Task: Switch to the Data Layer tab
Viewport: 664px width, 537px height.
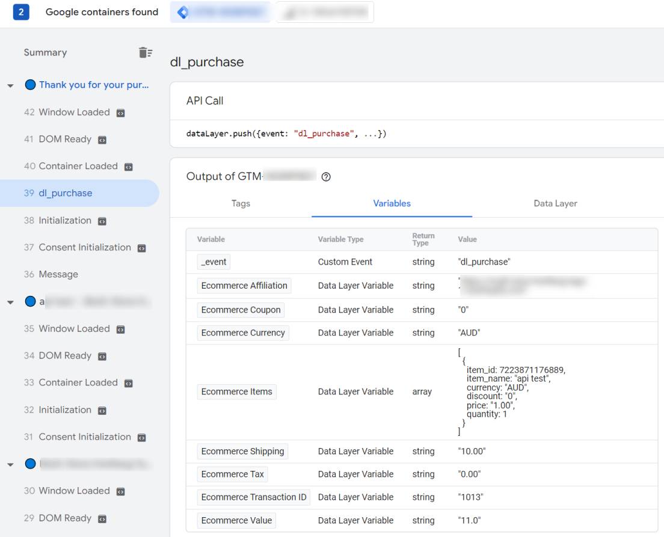Action: coord(555,204)
